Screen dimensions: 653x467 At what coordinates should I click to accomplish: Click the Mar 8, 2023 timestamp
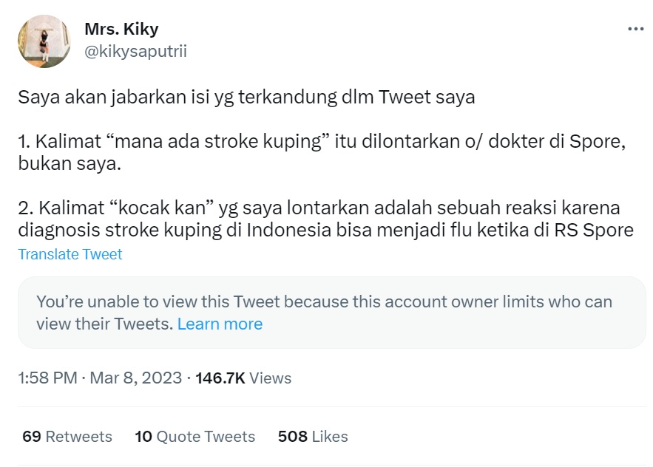[133, 378]
